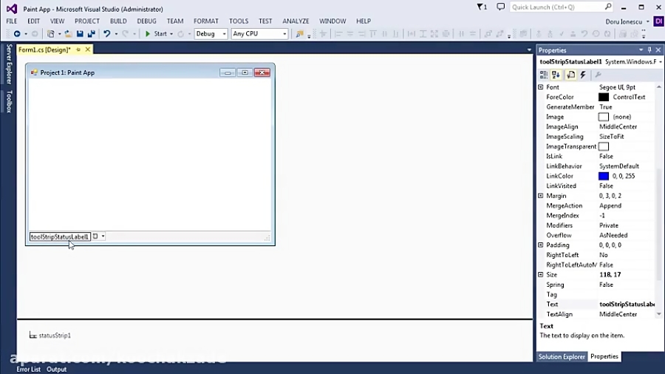Open the FILE menu

11,21
